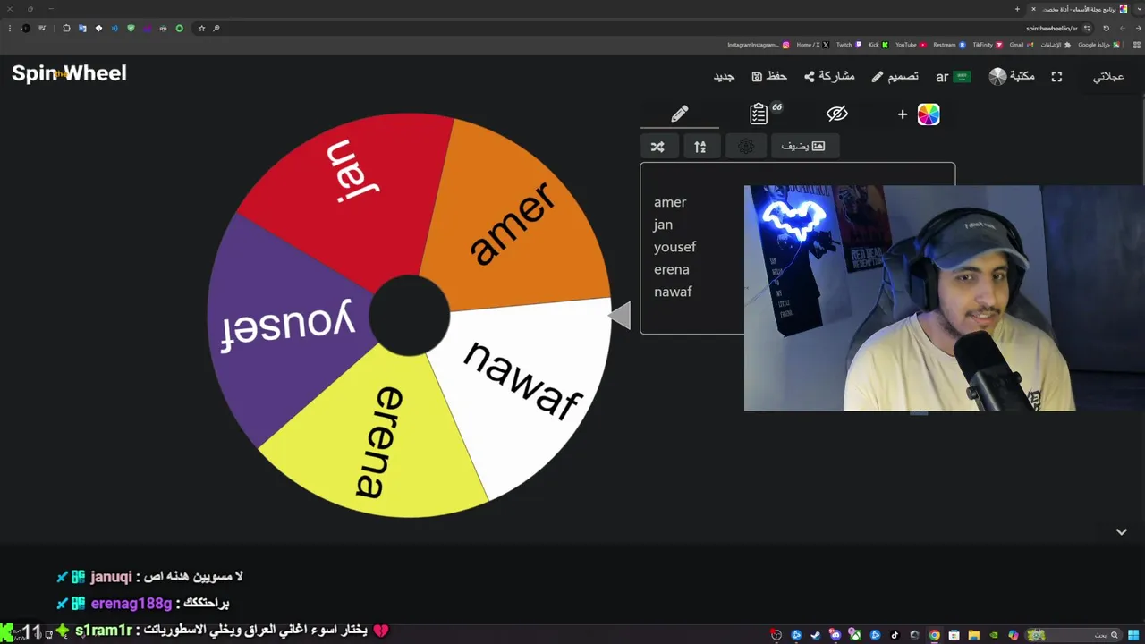Click the taskbar search box

click(1073, 634)
